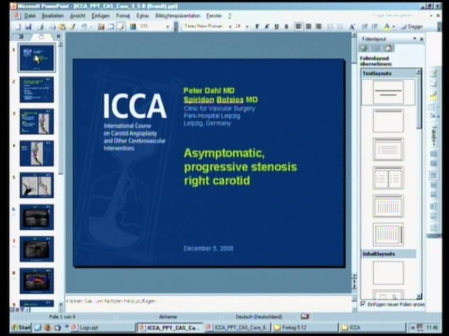Choose the Title and Text layout
This screenshot has height=336, width=449.
point(388,149)
